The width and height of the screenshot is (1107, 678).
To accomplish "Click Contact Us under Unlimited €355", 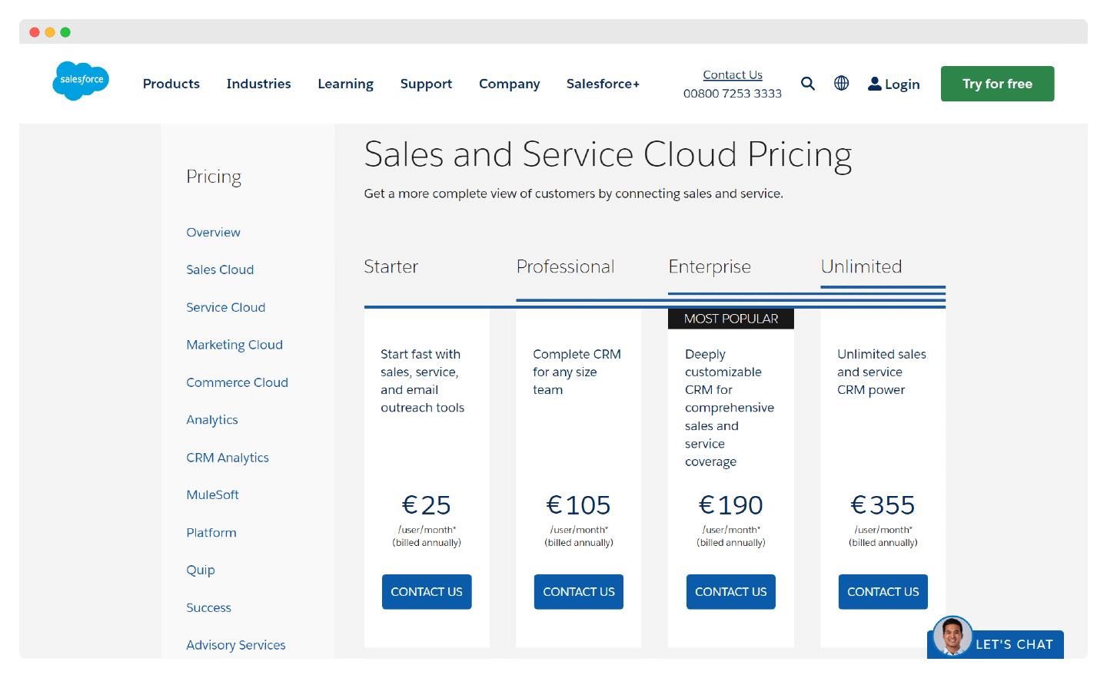I will [x=883, y=592].
